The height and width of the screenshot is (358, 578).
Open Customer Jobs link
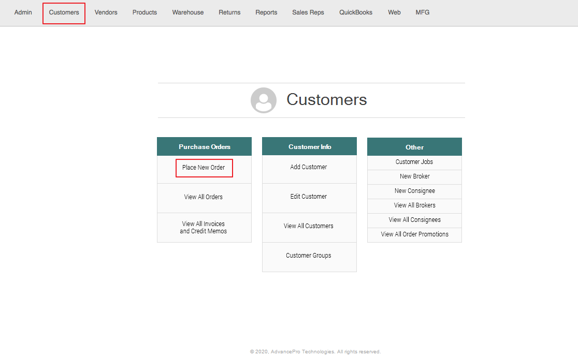414,162
